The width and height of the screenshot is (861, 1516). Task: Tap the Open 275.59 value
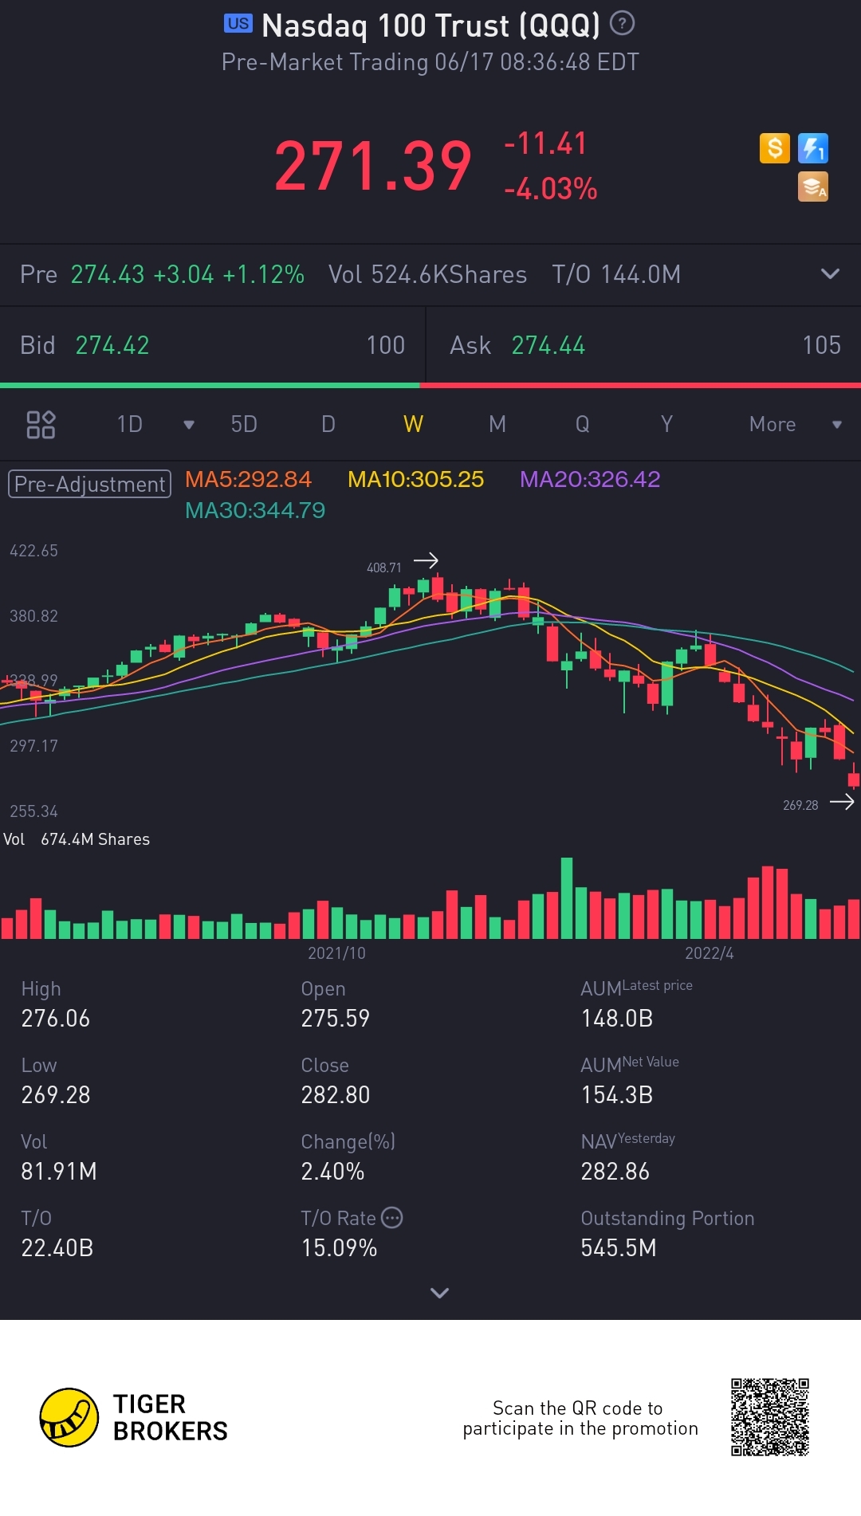pyautogui.click(x=336, y=1018)
